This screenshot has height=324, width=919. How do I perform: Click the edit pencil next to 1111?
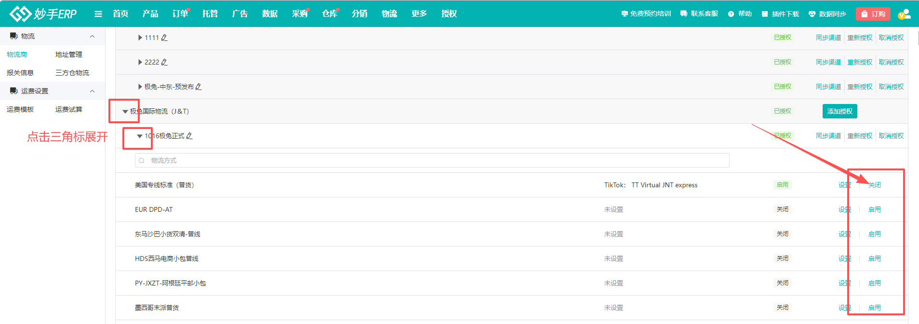pyautogui.click(x=164, y=38)
